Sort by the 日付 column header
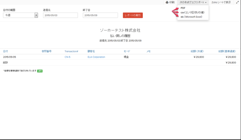 (x=6, y=51)
